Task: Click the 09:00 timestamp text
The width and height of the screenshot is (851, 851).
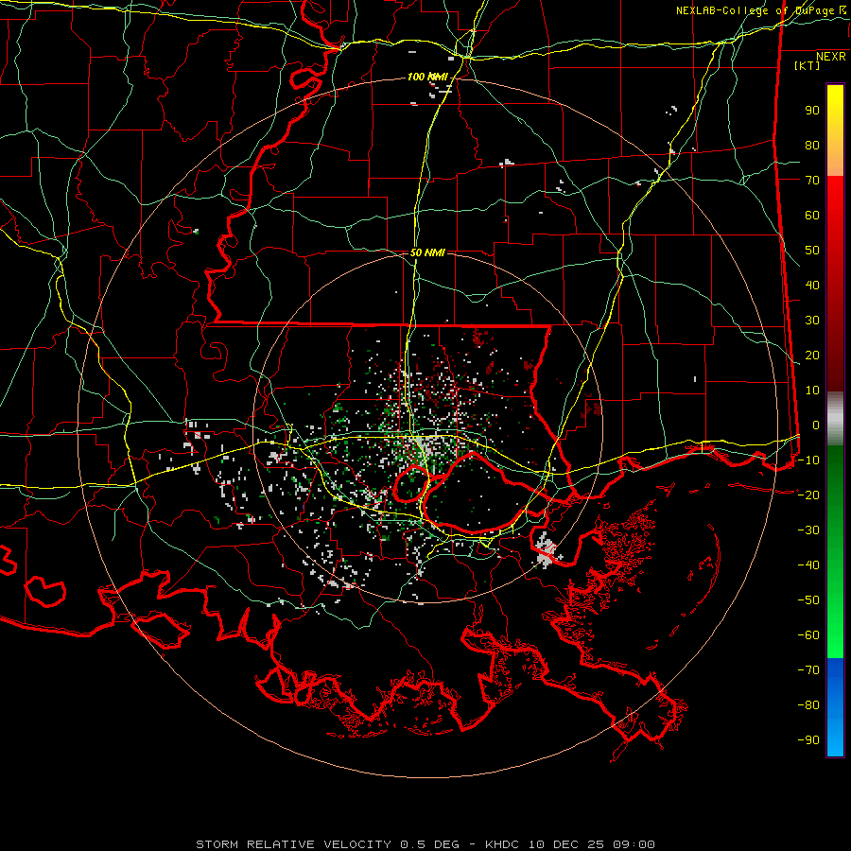Action: 634,844
